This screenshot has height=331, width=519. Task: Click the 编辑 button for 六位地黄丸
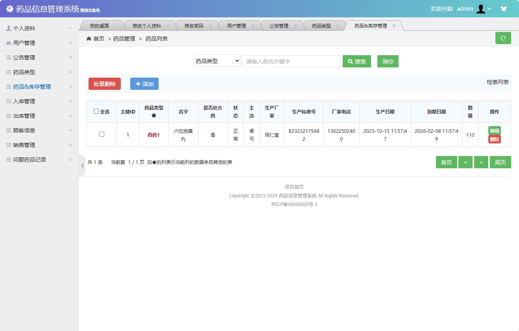tap(494, 130)
